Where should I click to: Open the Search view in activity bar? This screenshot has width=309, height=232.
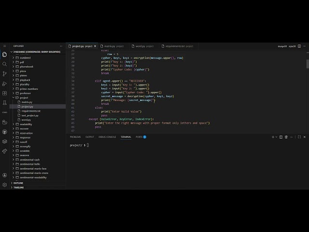4,64
